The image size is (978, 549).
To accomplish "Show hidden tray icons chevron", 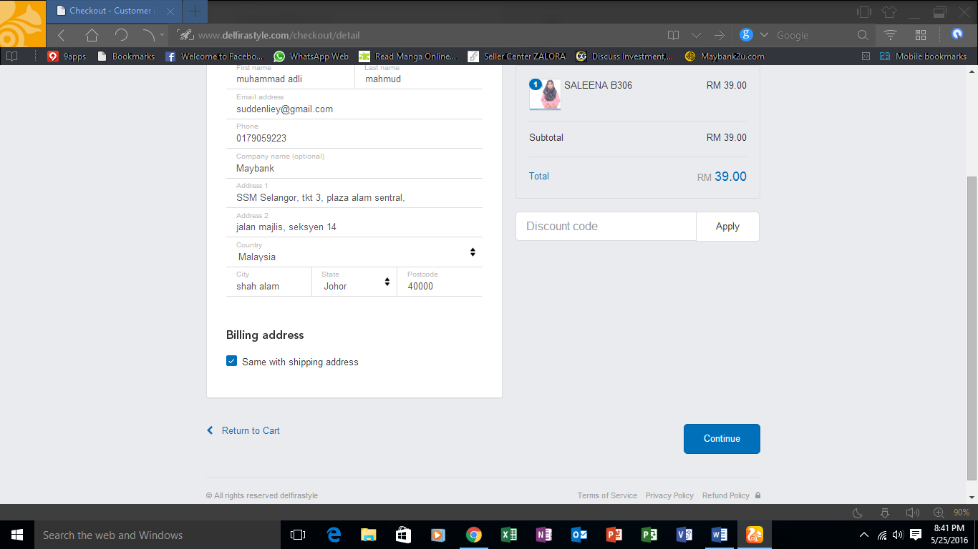I will click(863, 535).
